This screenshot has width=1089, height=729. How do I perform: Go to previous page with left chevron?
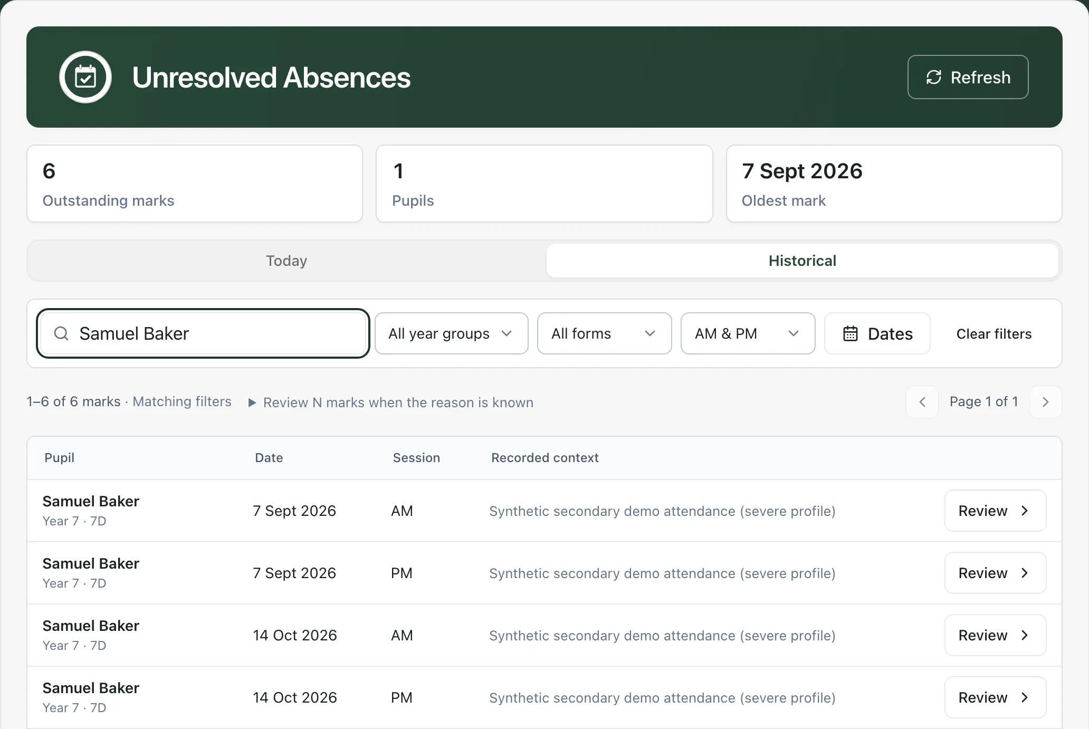pos(922,402)
